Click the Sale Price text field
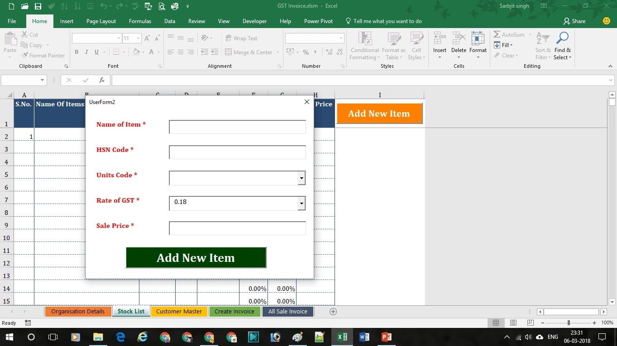This screenshot has height=346, width=617. pyautogui.click(x=237, y=228)
